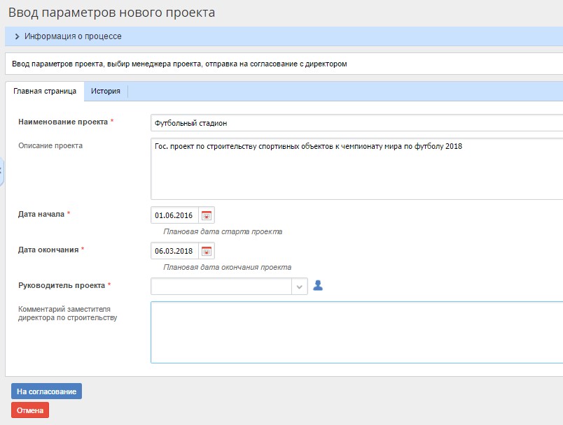Expand the Информация о процессе section
Image resolution: width=563 pixels, height=425 pixels.
[17, 36]
